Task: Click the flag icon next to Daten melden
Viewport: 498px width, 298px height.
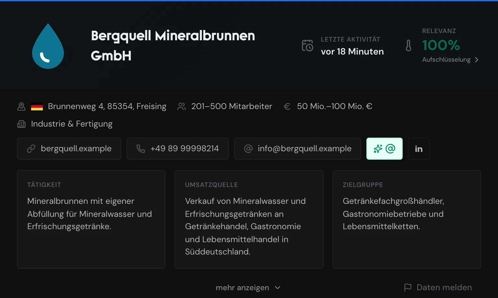Action: coord(408,287)
